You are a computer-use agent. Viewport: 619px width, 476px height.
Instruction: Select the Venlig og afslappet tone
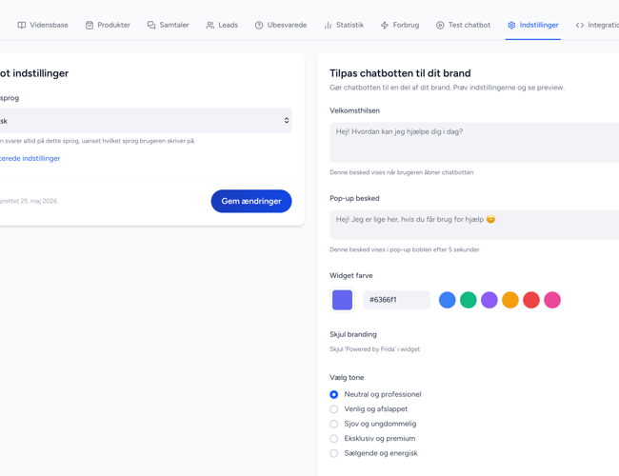point(334,409)
